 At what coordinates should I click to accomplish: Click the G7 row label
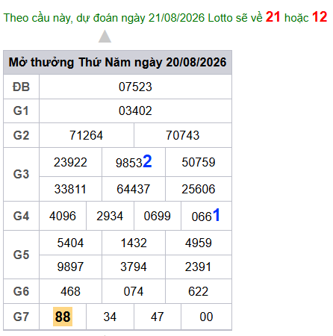(x=21, y=317)
